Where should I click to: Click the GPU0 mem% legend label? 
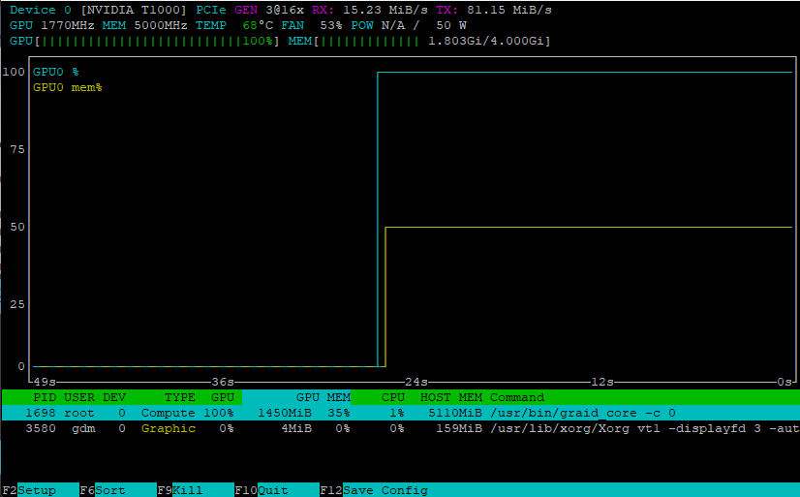(x=67, y=87)
